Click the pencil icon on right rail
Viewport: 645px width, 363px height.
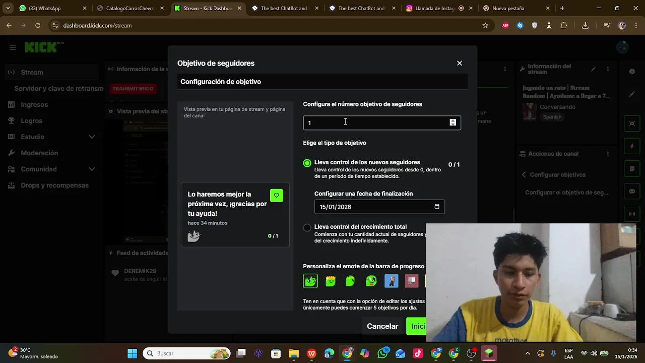pos(632,94)
